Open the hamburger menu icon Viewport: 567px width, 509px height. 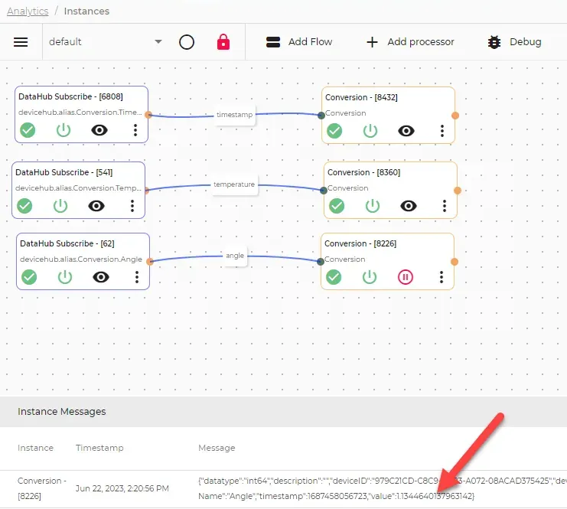(21, 42)
